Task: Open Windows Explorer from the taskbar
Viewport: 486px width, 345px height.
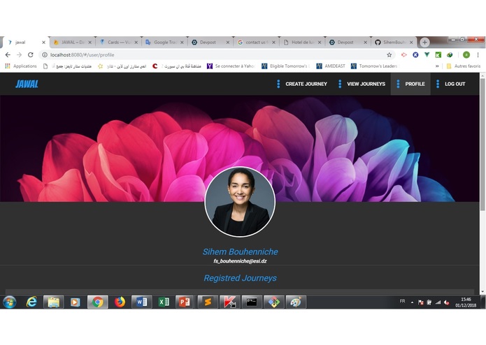Action: pos(53,302)
